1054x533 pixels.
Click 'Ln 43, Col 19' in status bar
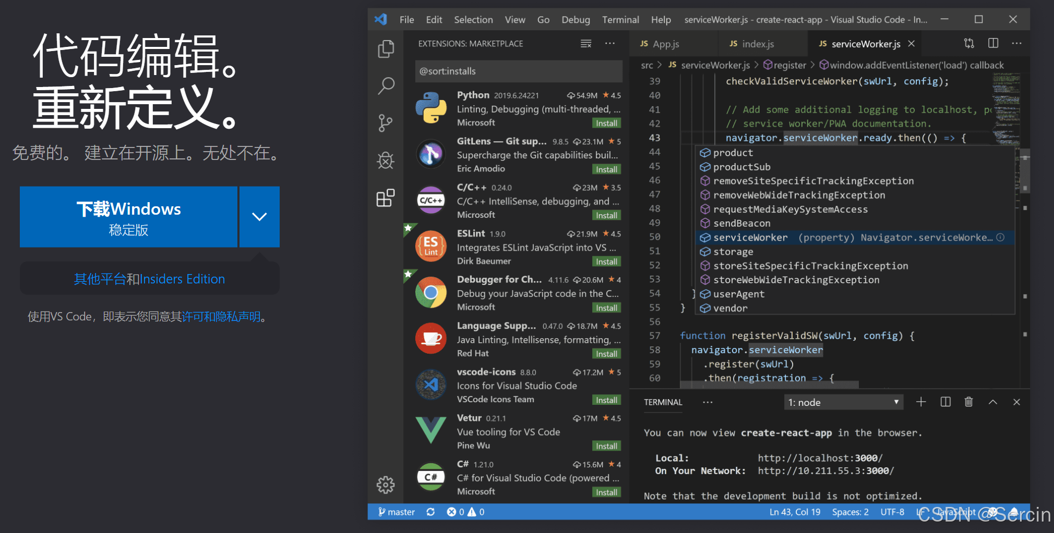[x=795, y=512]
